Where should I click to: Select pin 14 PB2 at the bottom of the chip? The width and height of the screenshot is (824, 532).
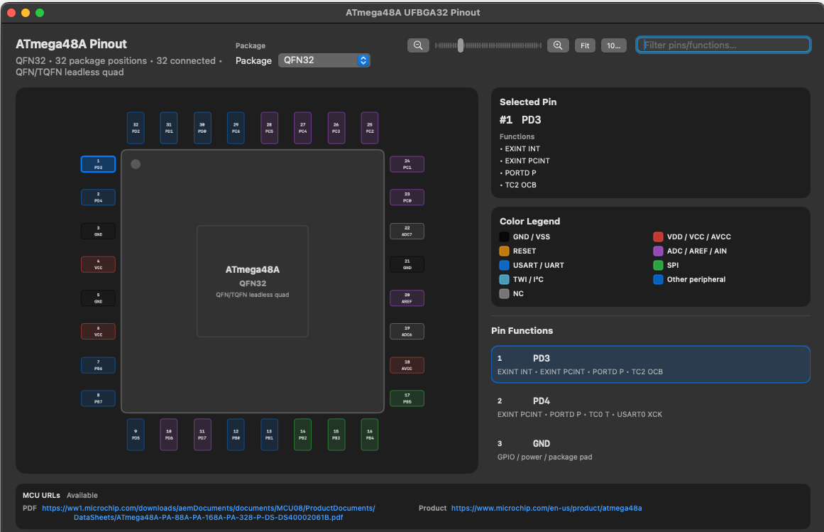pos(302,434)
